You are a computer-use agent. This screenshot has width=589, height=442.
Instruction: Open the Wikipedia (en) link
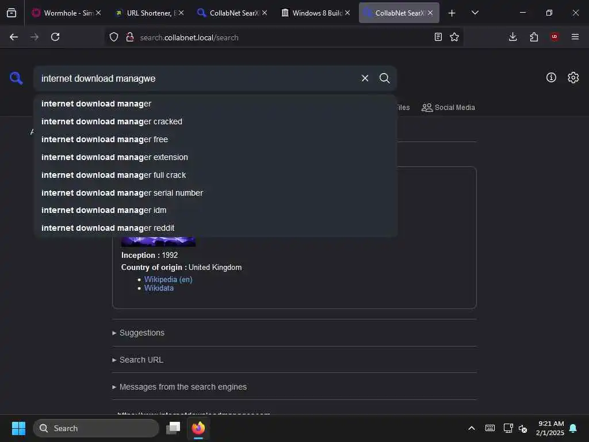pyautogui.click(x=169, y=279)
